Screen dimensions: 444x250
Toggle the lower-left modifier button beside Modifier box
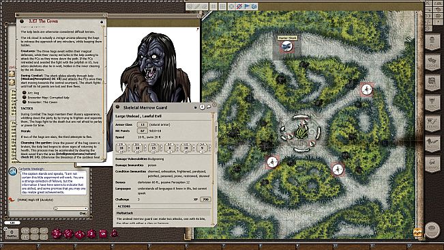[25, 237]
